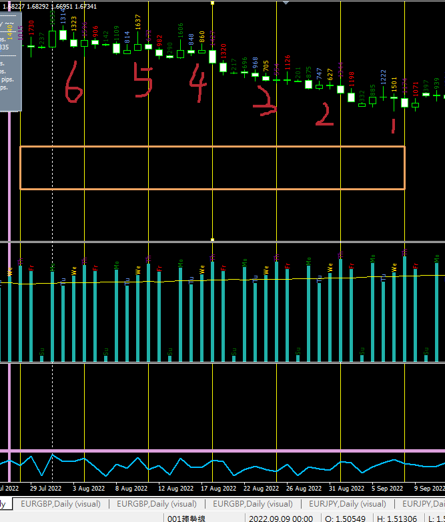Click the O: 1.50549 open price field

[x=345, y=519]
